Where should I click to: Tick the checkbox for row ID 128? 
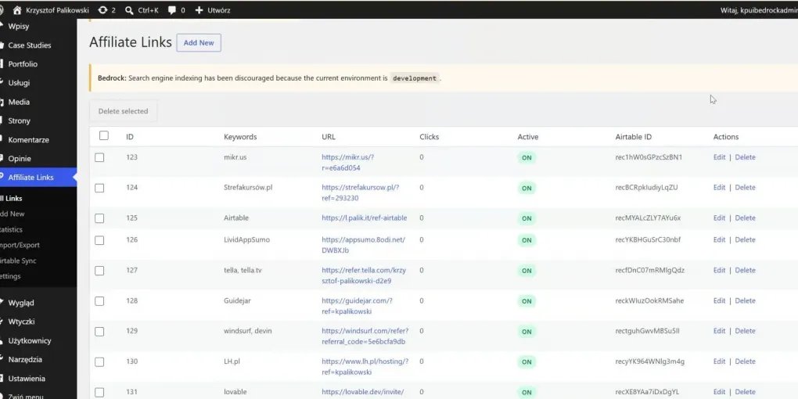tap(99, 301)
